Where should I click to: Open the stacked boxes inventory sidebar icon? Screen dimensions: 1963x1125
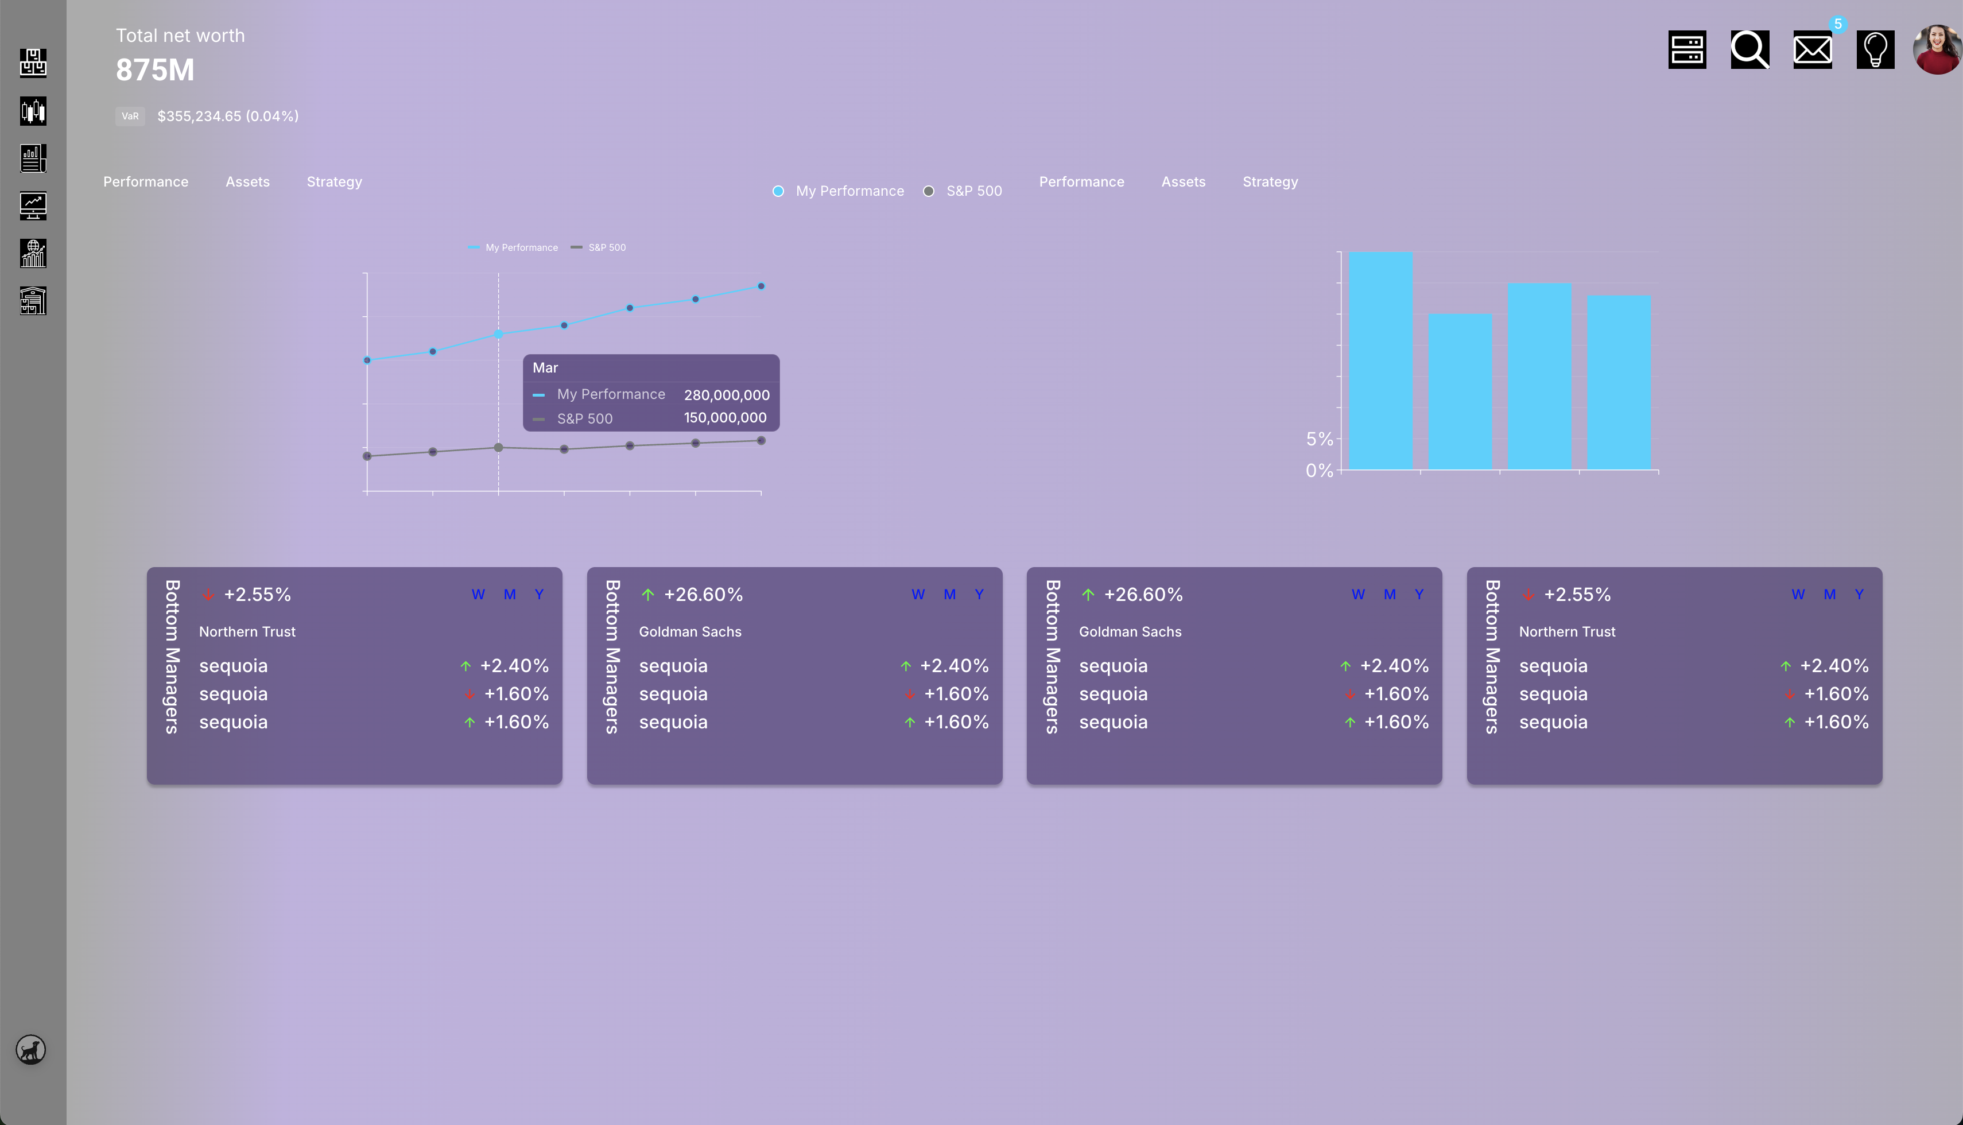[x=33, y=63]
